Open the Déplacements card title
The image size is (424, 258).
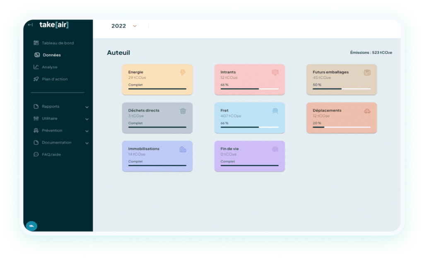pos(327,110)
